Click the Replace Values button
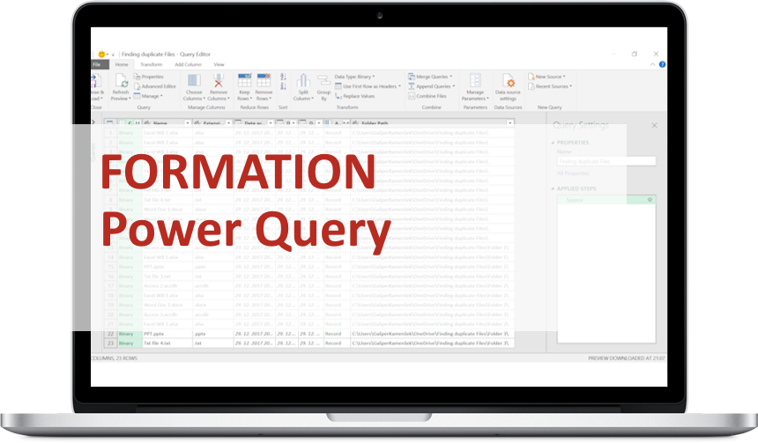758x443 pixels. pos(361,96)
